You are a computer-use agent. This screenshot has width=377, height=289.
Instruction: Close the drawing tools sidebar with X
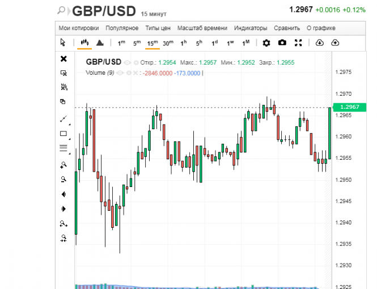[63, 59]
